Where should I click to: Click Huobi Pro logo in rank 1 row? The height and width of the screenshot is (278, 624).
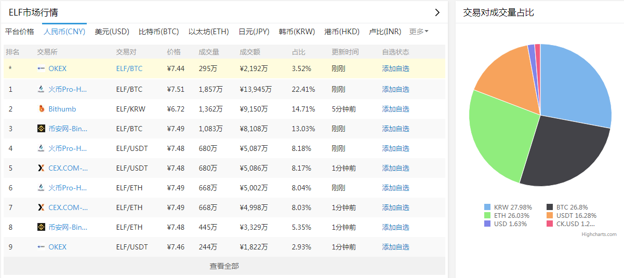41,89
